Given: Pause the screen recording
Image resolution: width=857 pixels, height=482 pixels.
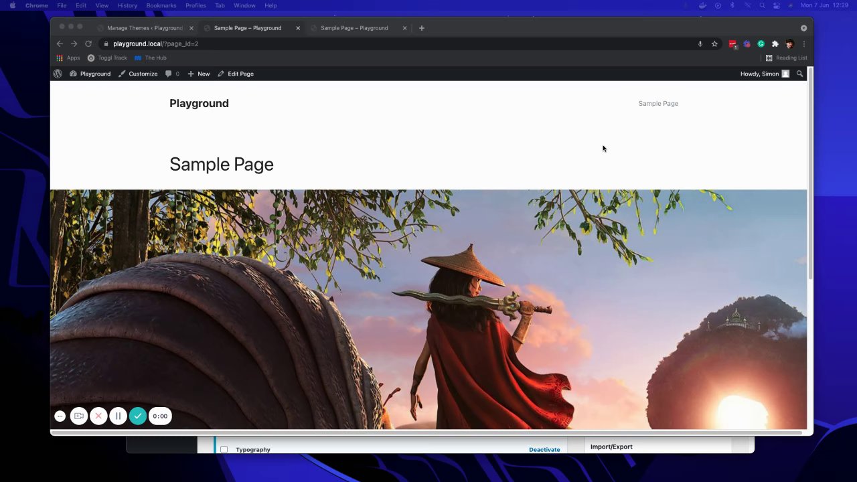Looking at the screenshot, I should (118, 416).
